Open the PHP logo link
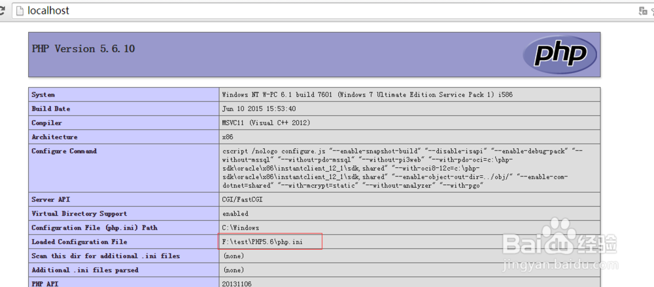The width and height of the screenshot is (654, 287). [560, 55]
